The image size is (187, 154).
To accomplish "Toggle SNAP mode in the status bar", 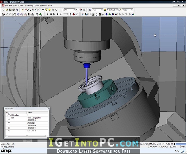I will pyautogui.click(x=159, y=144).
